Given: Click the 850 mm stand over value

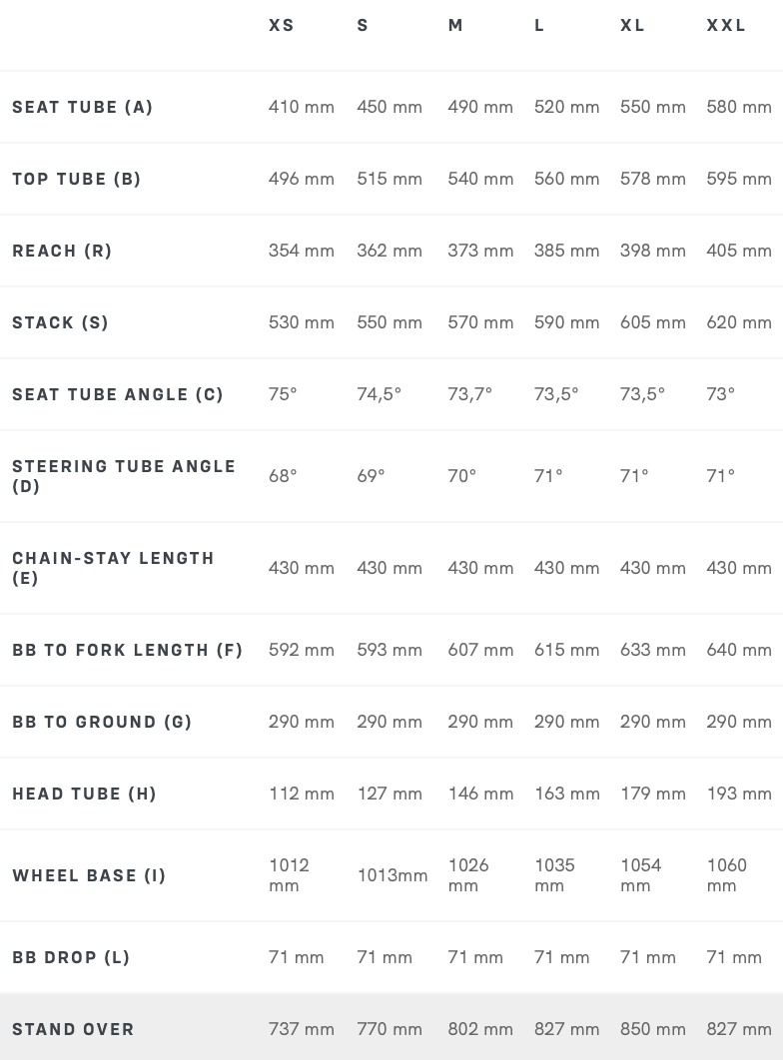Looking at the screenshot, I should 652,1029.
